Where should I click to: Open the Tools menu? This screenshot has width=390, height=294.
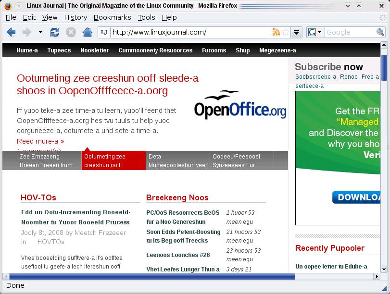[146, 17]
